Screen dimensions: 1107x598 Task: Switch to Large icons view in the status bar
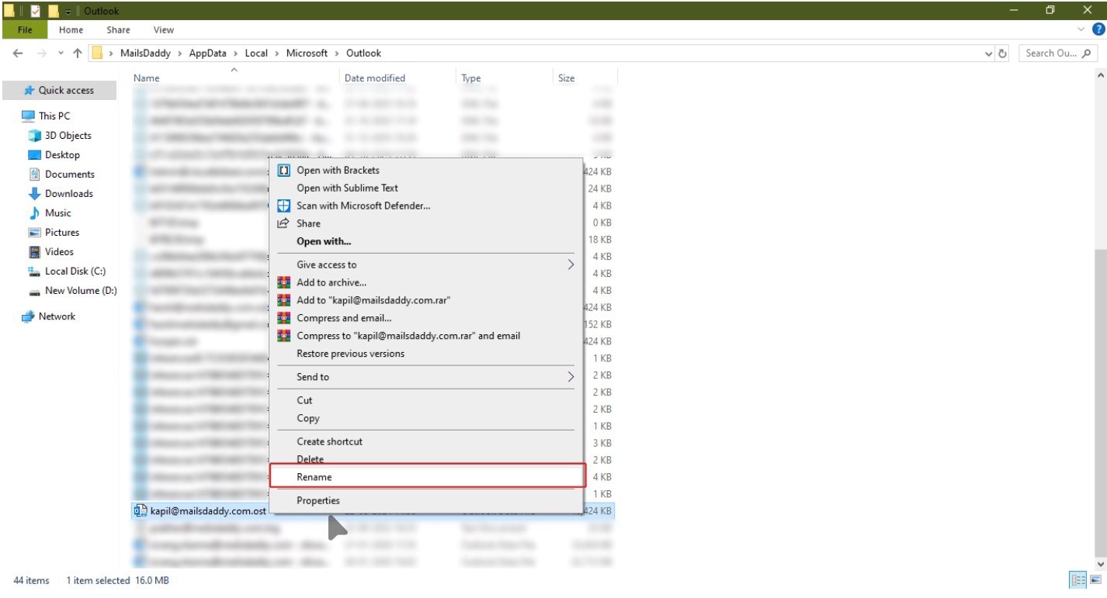tap(1096, 580)
